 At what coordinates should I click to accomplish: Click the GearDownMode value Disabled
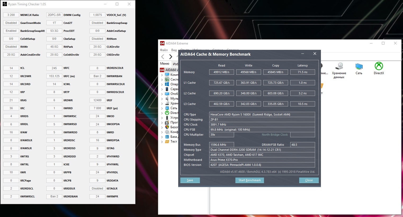pyautogui.click(x=11, y=23)
